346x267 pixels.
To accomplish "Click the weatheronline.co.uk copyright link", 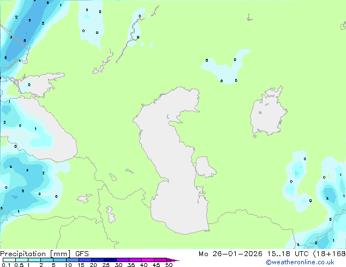I will [300, 262].
